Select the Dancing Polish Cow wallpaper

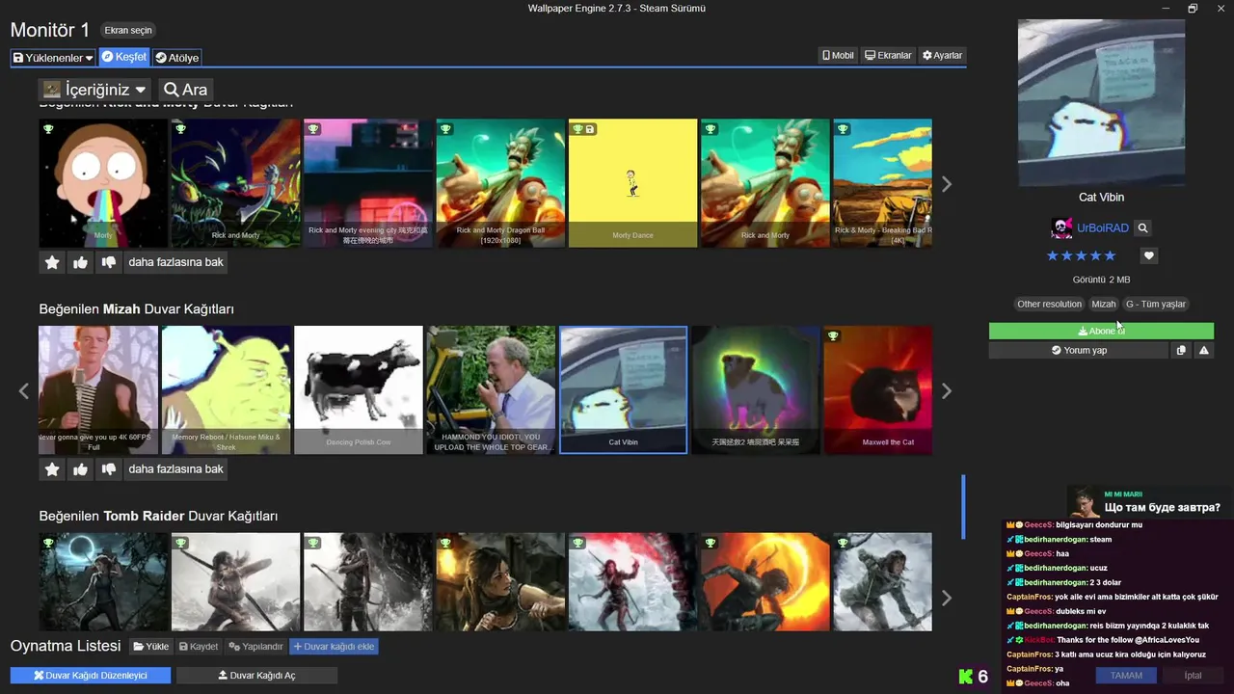pos(359,389)
